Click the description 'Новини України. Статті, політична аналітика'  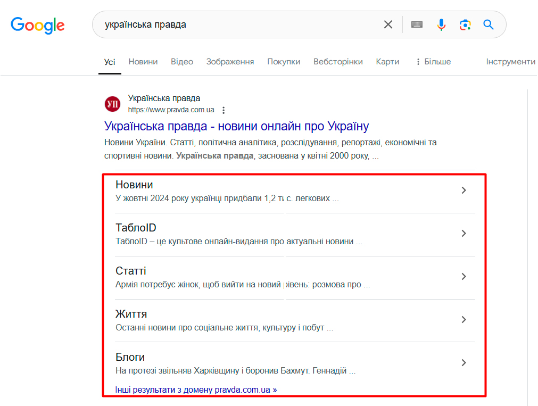270,149
